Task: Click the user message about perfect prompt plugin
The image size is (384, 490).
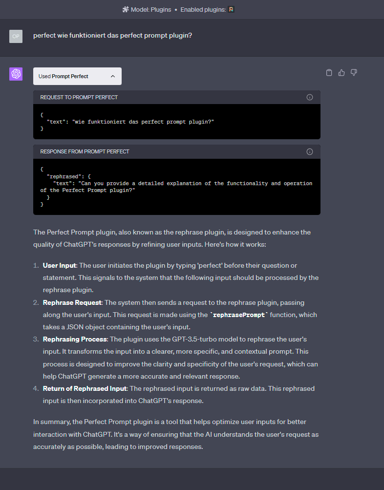Action: (x=112, y=35)
